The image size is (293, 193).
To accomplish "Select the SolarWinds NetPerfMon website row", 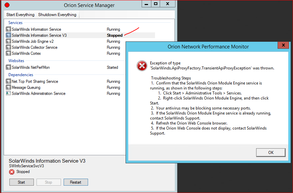I will pyautogui.click(x=66, y=67).
